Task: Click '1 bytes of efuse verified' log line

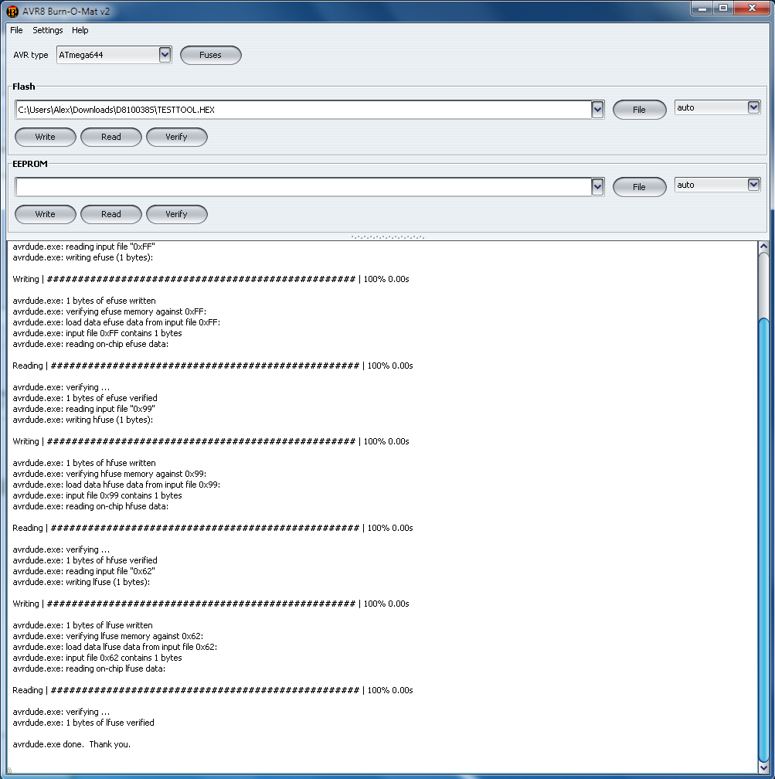Action: click(x=85, y=398)
